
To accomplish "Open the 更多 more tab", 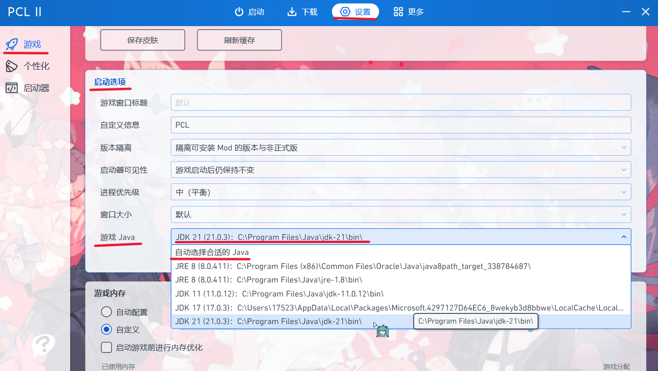I will (409, 12).
